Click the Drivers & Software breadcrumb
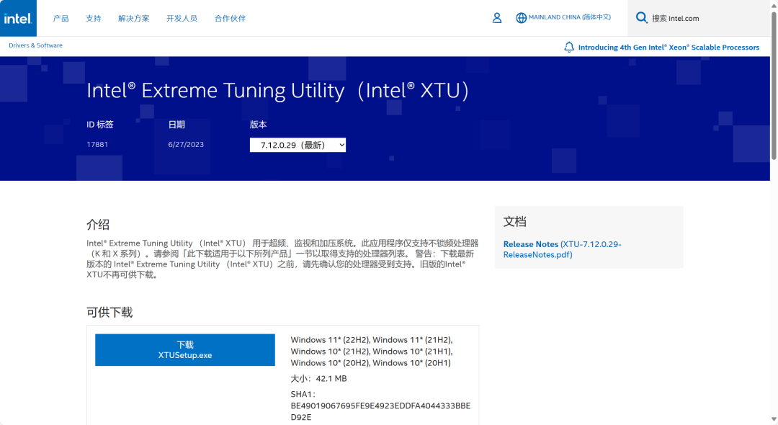Viewport: 778px width, 425px height. point(35,45)
